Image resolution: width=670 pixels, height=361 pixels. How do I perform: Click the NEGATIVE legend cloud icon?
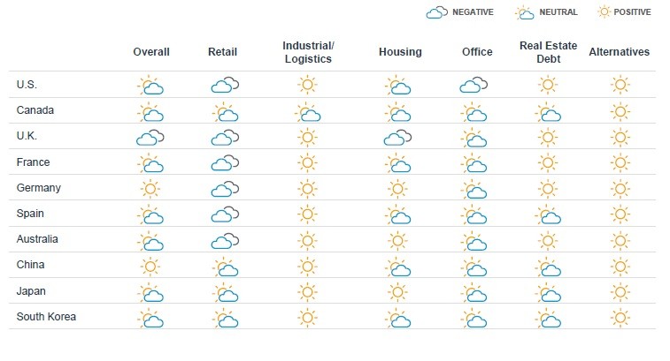[x=436, y=12]
